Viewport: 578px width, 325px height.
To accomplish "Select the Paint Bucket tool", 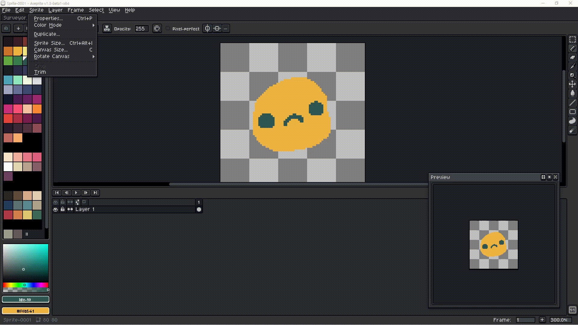I will [x=572, y=94].
